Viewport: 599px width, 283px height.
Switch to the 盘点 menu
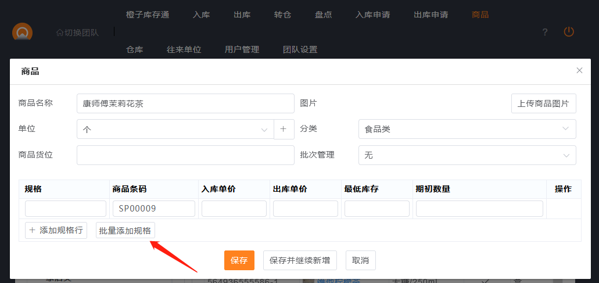pyautogui.click(x=324, y=15)
